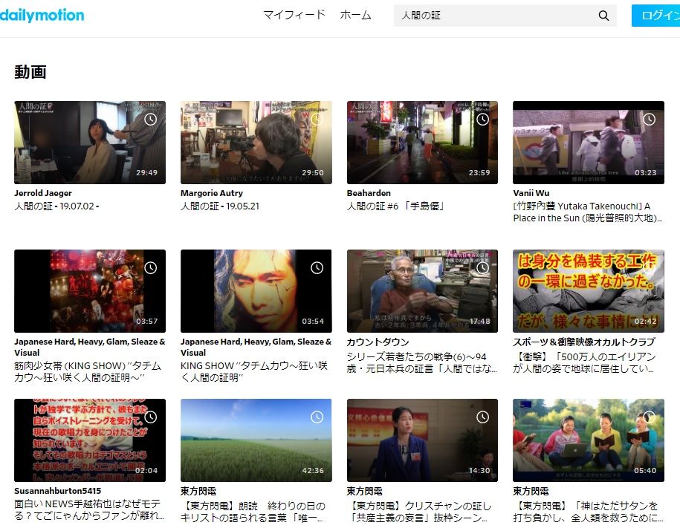Open the スポーツ＆衝撃映像オカルトクラブ channel
680x531 pixels.
pos(583,342)
